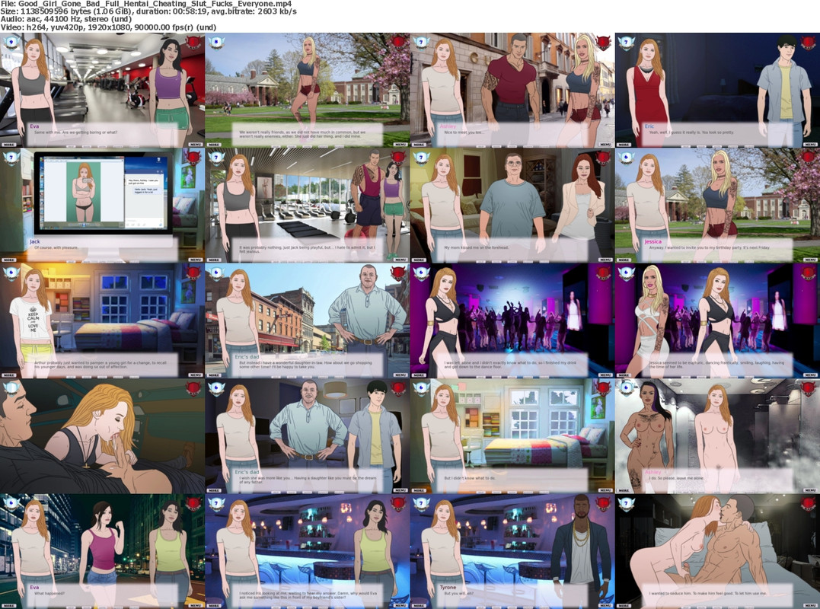Viewport: 820px width, 609px height.
Task: Click the angel badge in Eric's 'Yeah, well' frame
Action: [x=627, y=43]
